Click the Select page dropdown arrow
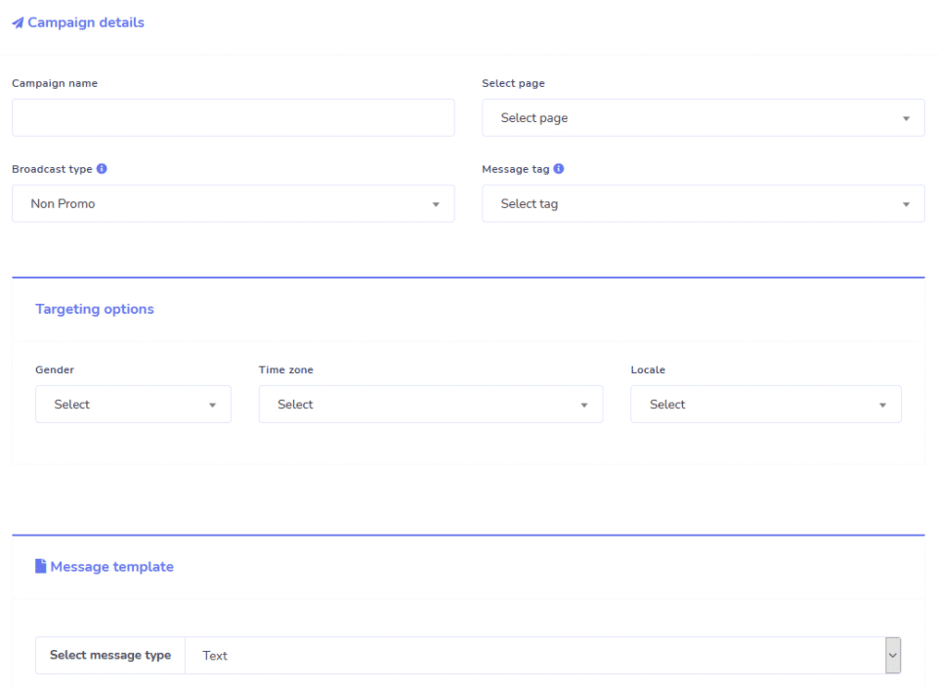The image size is (938, 688). 906,118
